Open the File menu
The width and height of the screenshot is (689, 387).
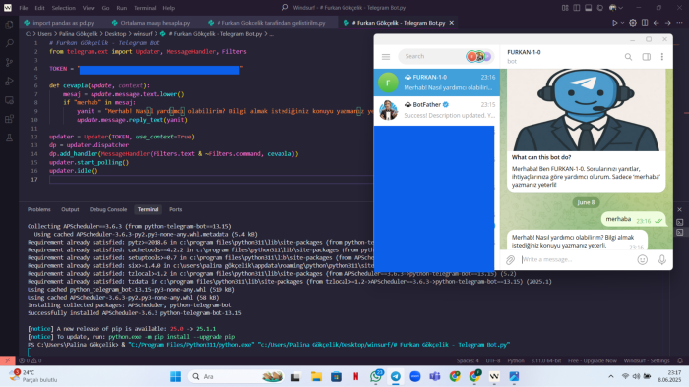pos(24,8)
